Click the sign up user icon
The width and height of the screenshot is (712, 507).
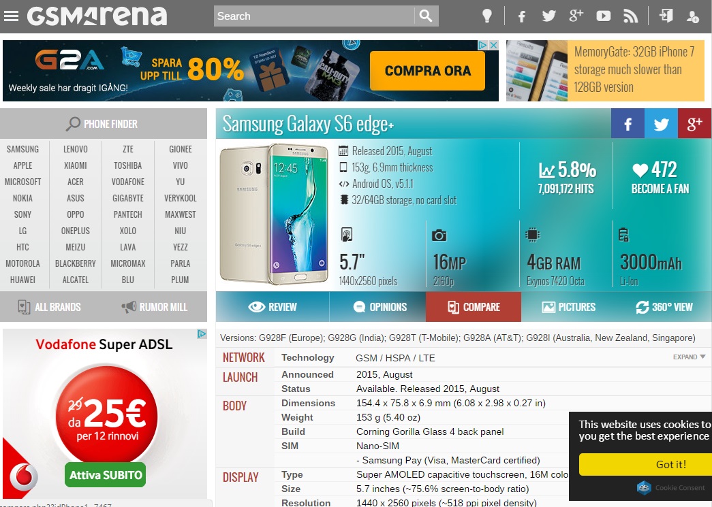[x=692, y=17]
